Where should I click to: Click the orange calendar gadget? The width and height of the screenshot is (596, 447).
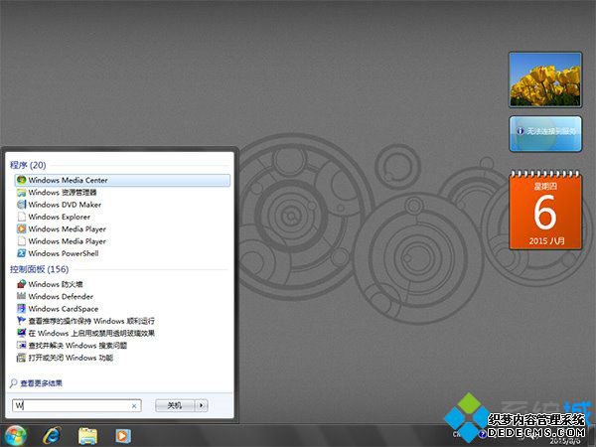click(x=545, y=210)
